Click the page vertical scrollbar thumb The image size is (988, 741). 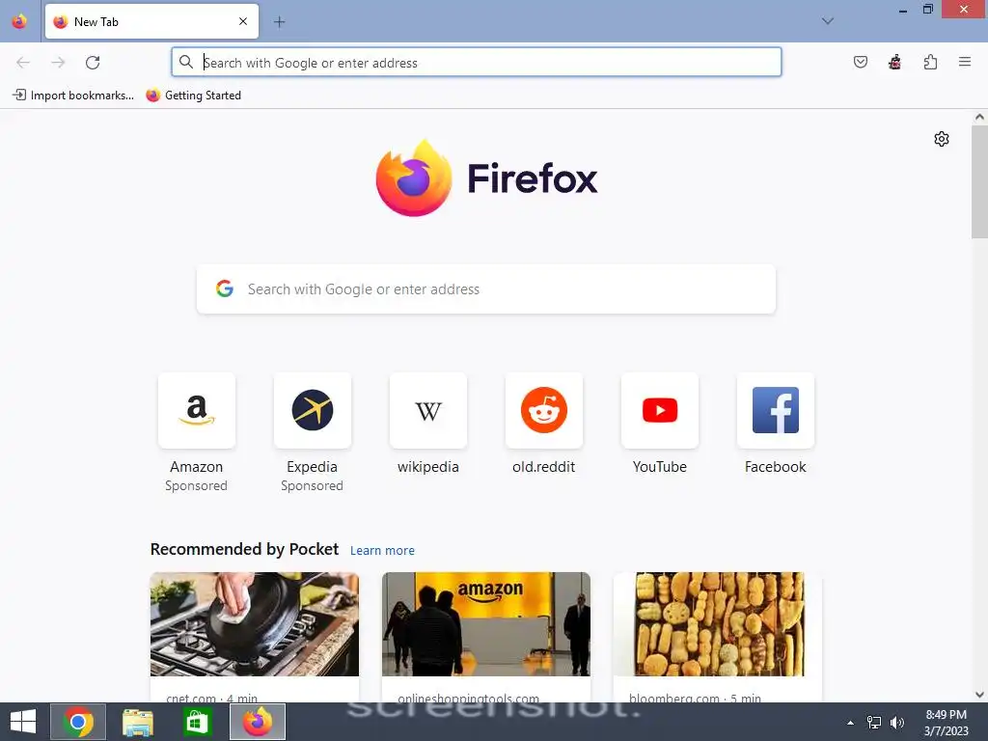point(979,181)
